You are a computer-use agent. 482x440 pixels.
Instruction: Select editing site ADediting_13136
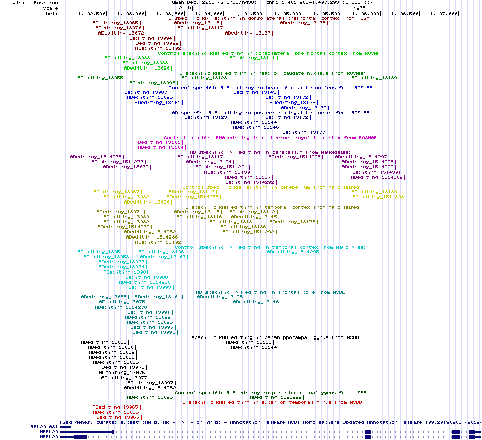click(x=245, y=227)
